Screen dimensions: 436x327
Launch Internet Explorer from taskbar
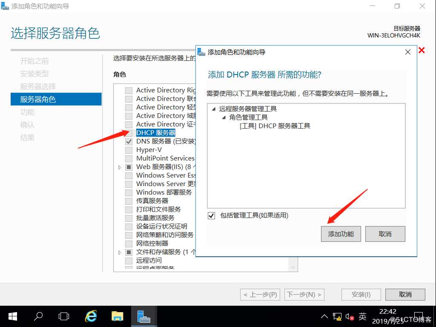point(91,316)
